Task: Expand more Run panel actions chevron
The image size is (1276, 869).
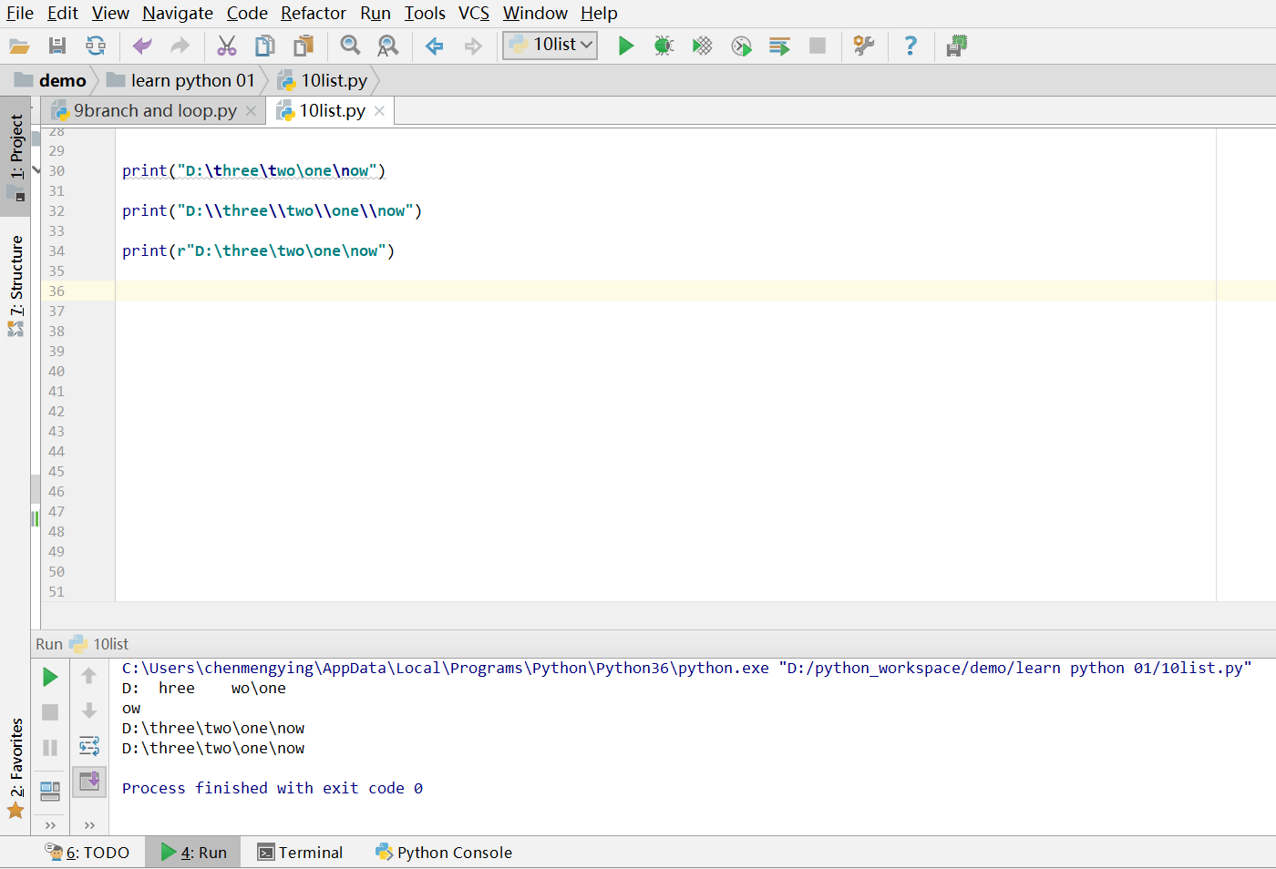Action: [50, 825]
